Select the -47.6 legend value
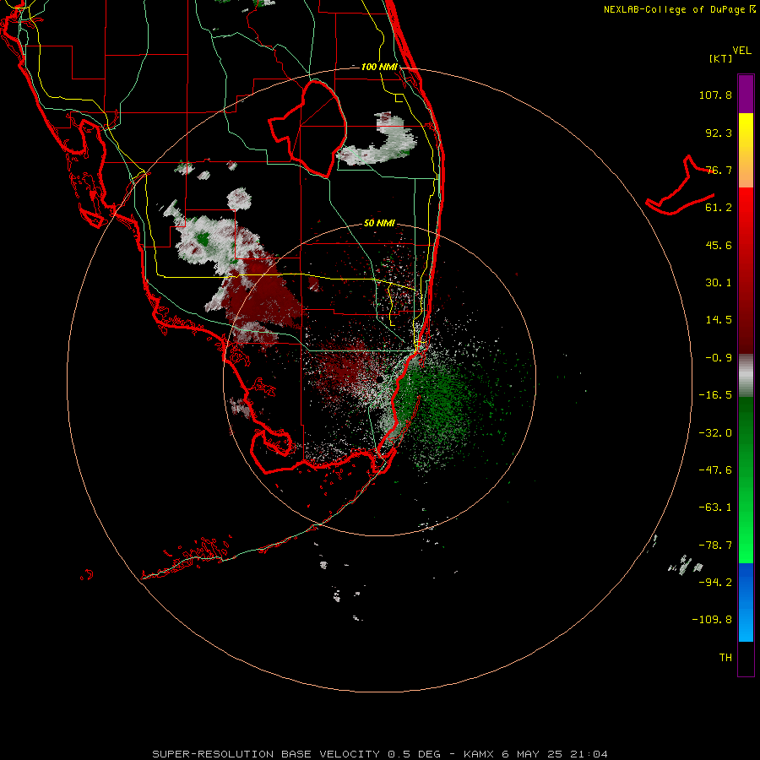760x760 pixels. coord(715,470)
